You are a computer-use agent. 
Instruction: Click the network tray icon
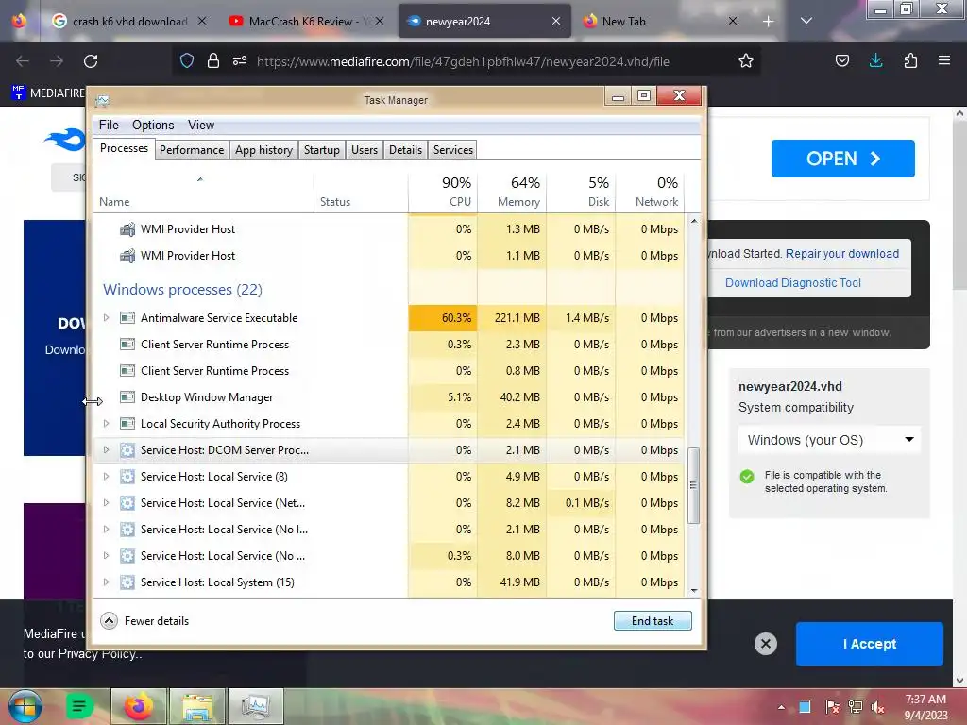(856, 707)
